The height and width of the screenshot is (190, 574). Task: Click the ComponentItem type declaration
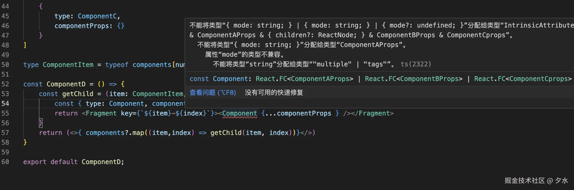(68, 65)
